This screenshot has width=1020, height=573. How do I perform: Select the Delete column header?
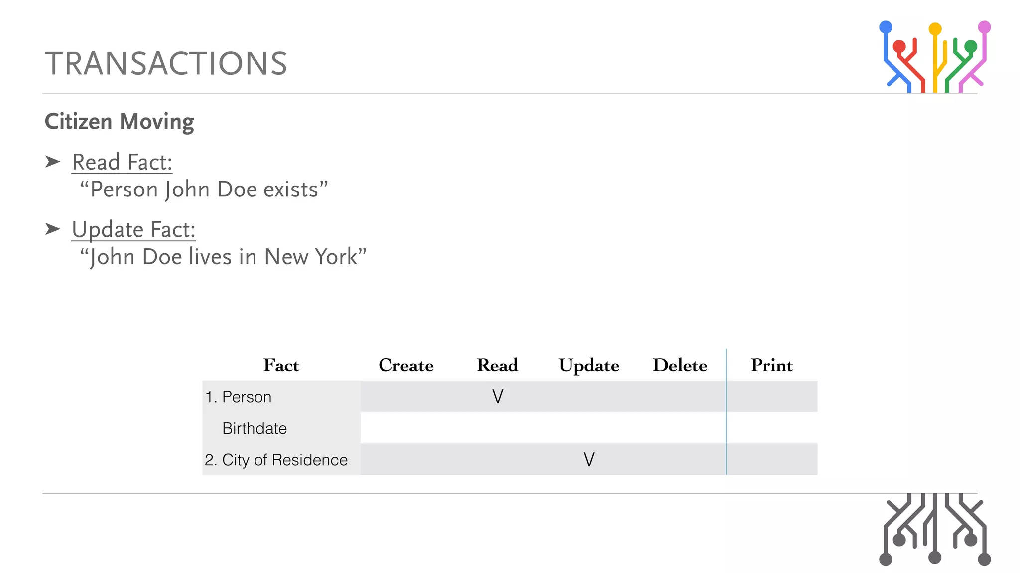coord(680,365)
